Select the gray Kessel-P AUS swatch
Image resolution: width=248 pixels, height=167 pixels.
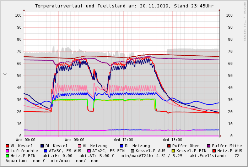point(133,151)
